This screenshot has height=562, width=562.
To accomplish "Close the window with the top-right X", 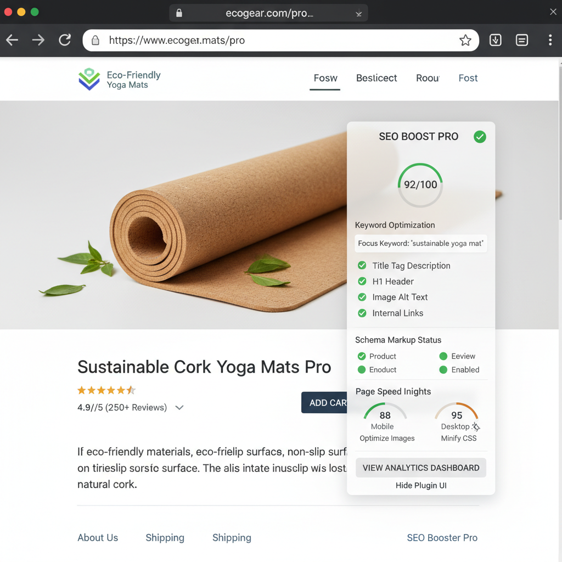I will 553,12.
